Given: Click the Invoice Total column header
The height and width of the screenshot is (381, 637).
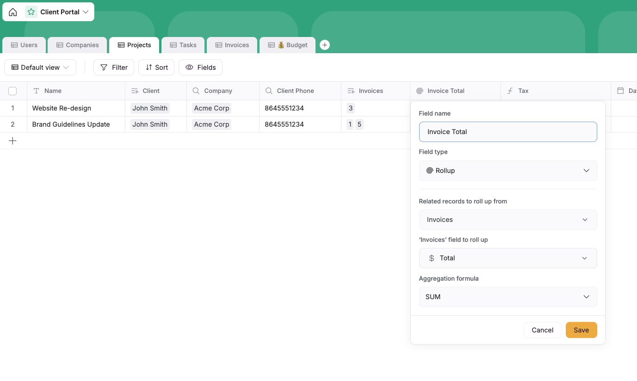Looking at the screenshot, I should 455,91.
